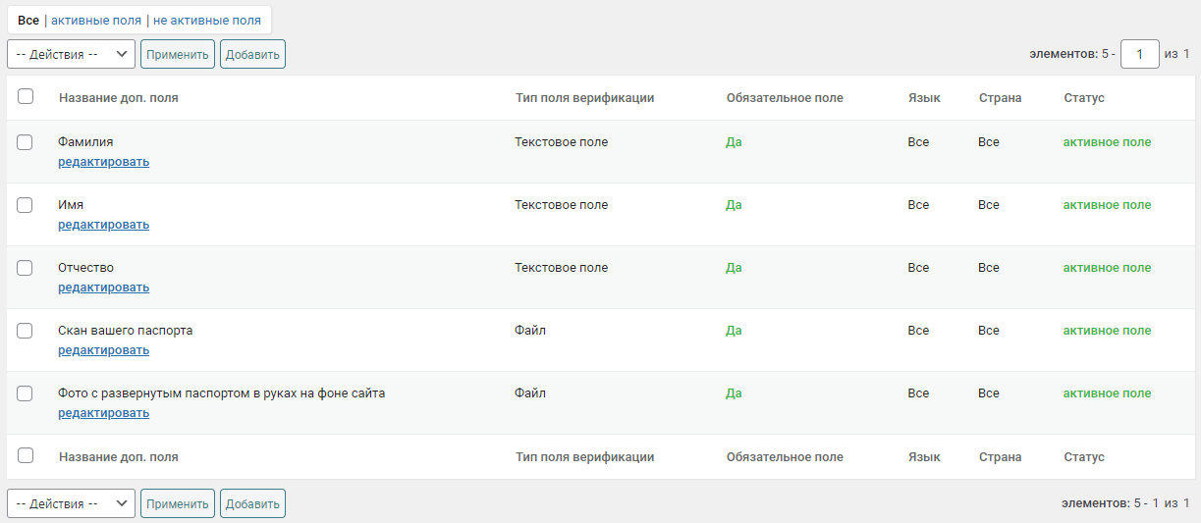This screenshot has height=523, width=1201.
Task: Tick the checkbox for the Фамилия row
Action: 26,142
